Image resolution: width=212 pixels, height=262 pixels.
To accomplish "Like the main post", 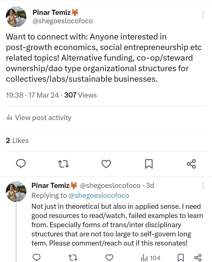I will [106, 164].
